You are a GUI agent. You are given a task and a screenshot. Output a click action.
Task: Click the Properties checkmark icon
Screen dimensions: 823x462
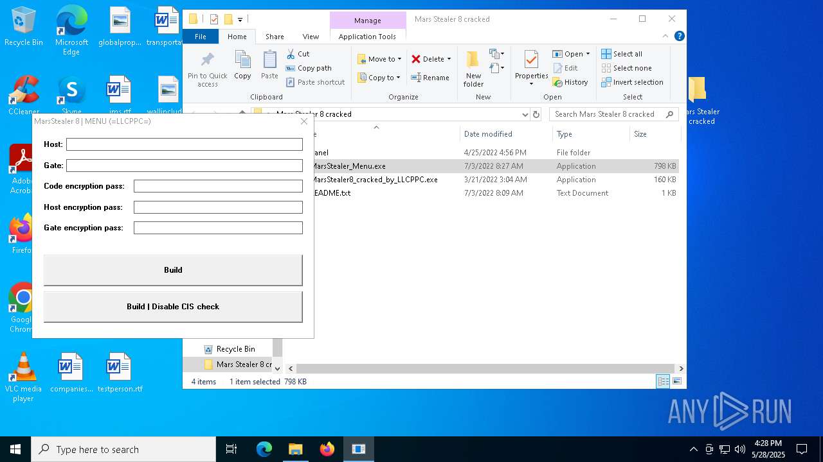[x=531, y=60]
